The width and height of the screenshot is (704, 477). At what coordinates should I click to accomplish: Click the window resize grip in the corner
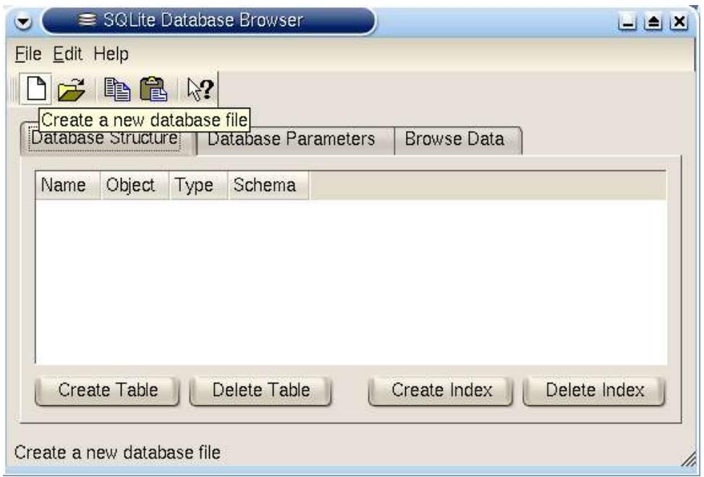pyautogui.click(x=688, y=458)
